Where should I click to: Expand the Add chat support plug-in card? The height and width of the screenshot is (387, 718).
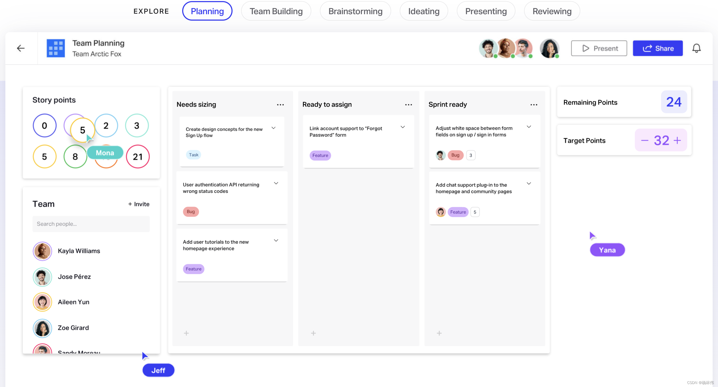(529, 184)
